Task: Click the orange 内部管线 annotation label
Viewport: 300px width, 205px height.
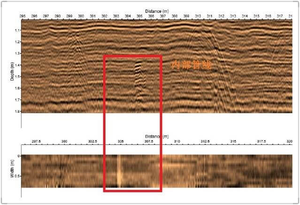Action: click(191, 65)
